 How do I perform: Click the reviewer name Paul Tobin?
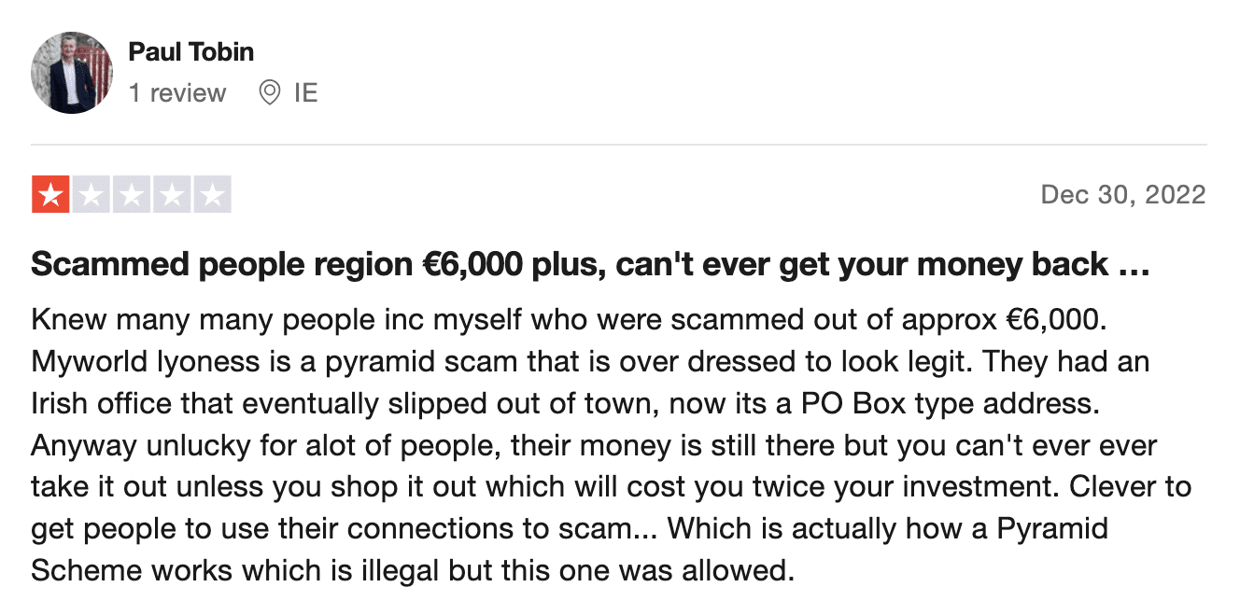(x=191, y=51)
